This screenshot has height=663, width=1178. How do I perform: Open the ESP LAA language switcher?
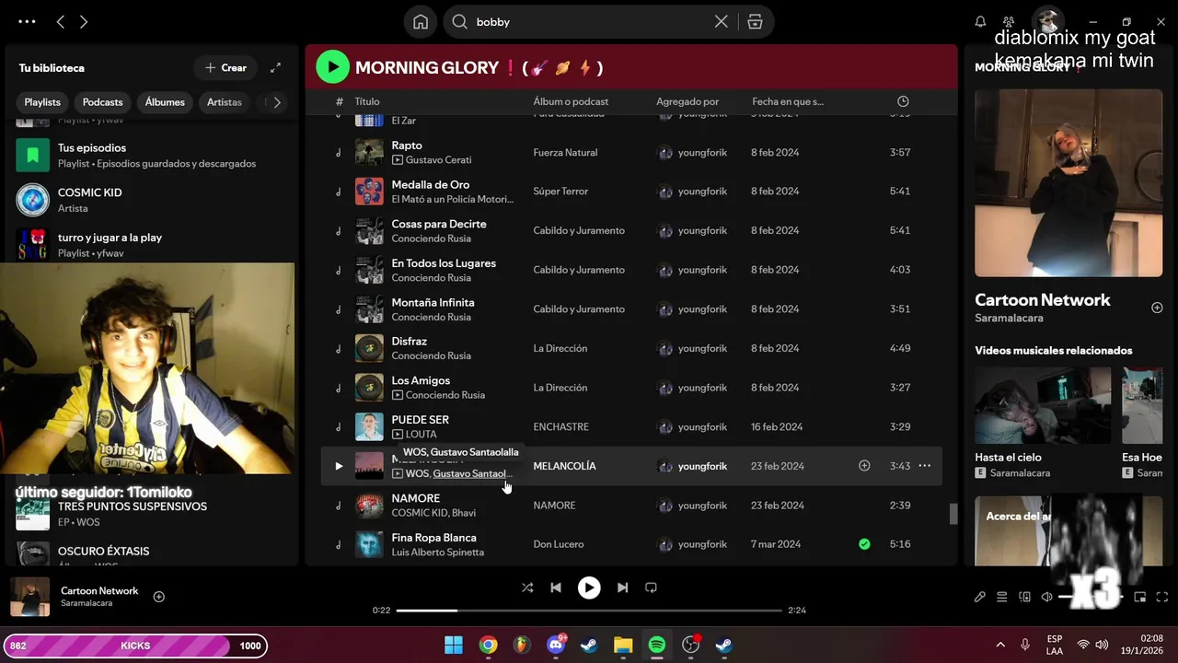(1055, 646)
